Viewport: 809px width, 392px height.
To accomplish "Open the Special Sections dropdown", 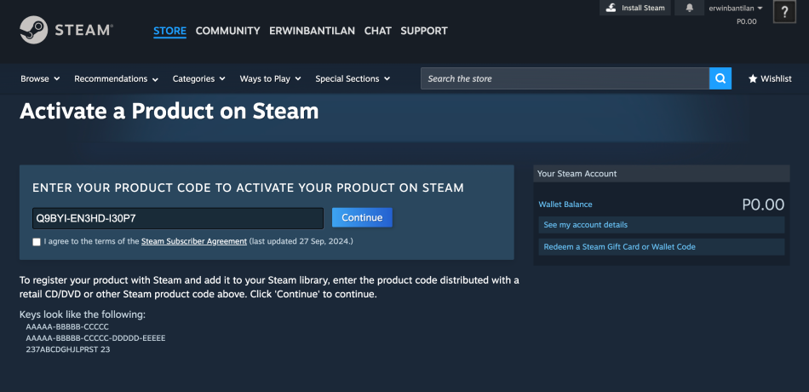I will [352, 78].
